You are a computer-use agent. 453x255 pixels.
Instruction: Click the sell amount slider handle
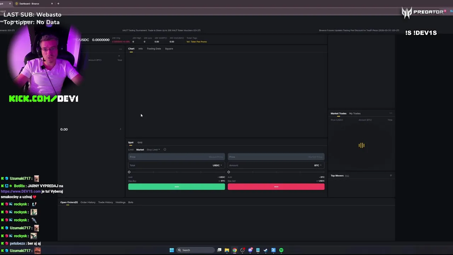(229, 172)
